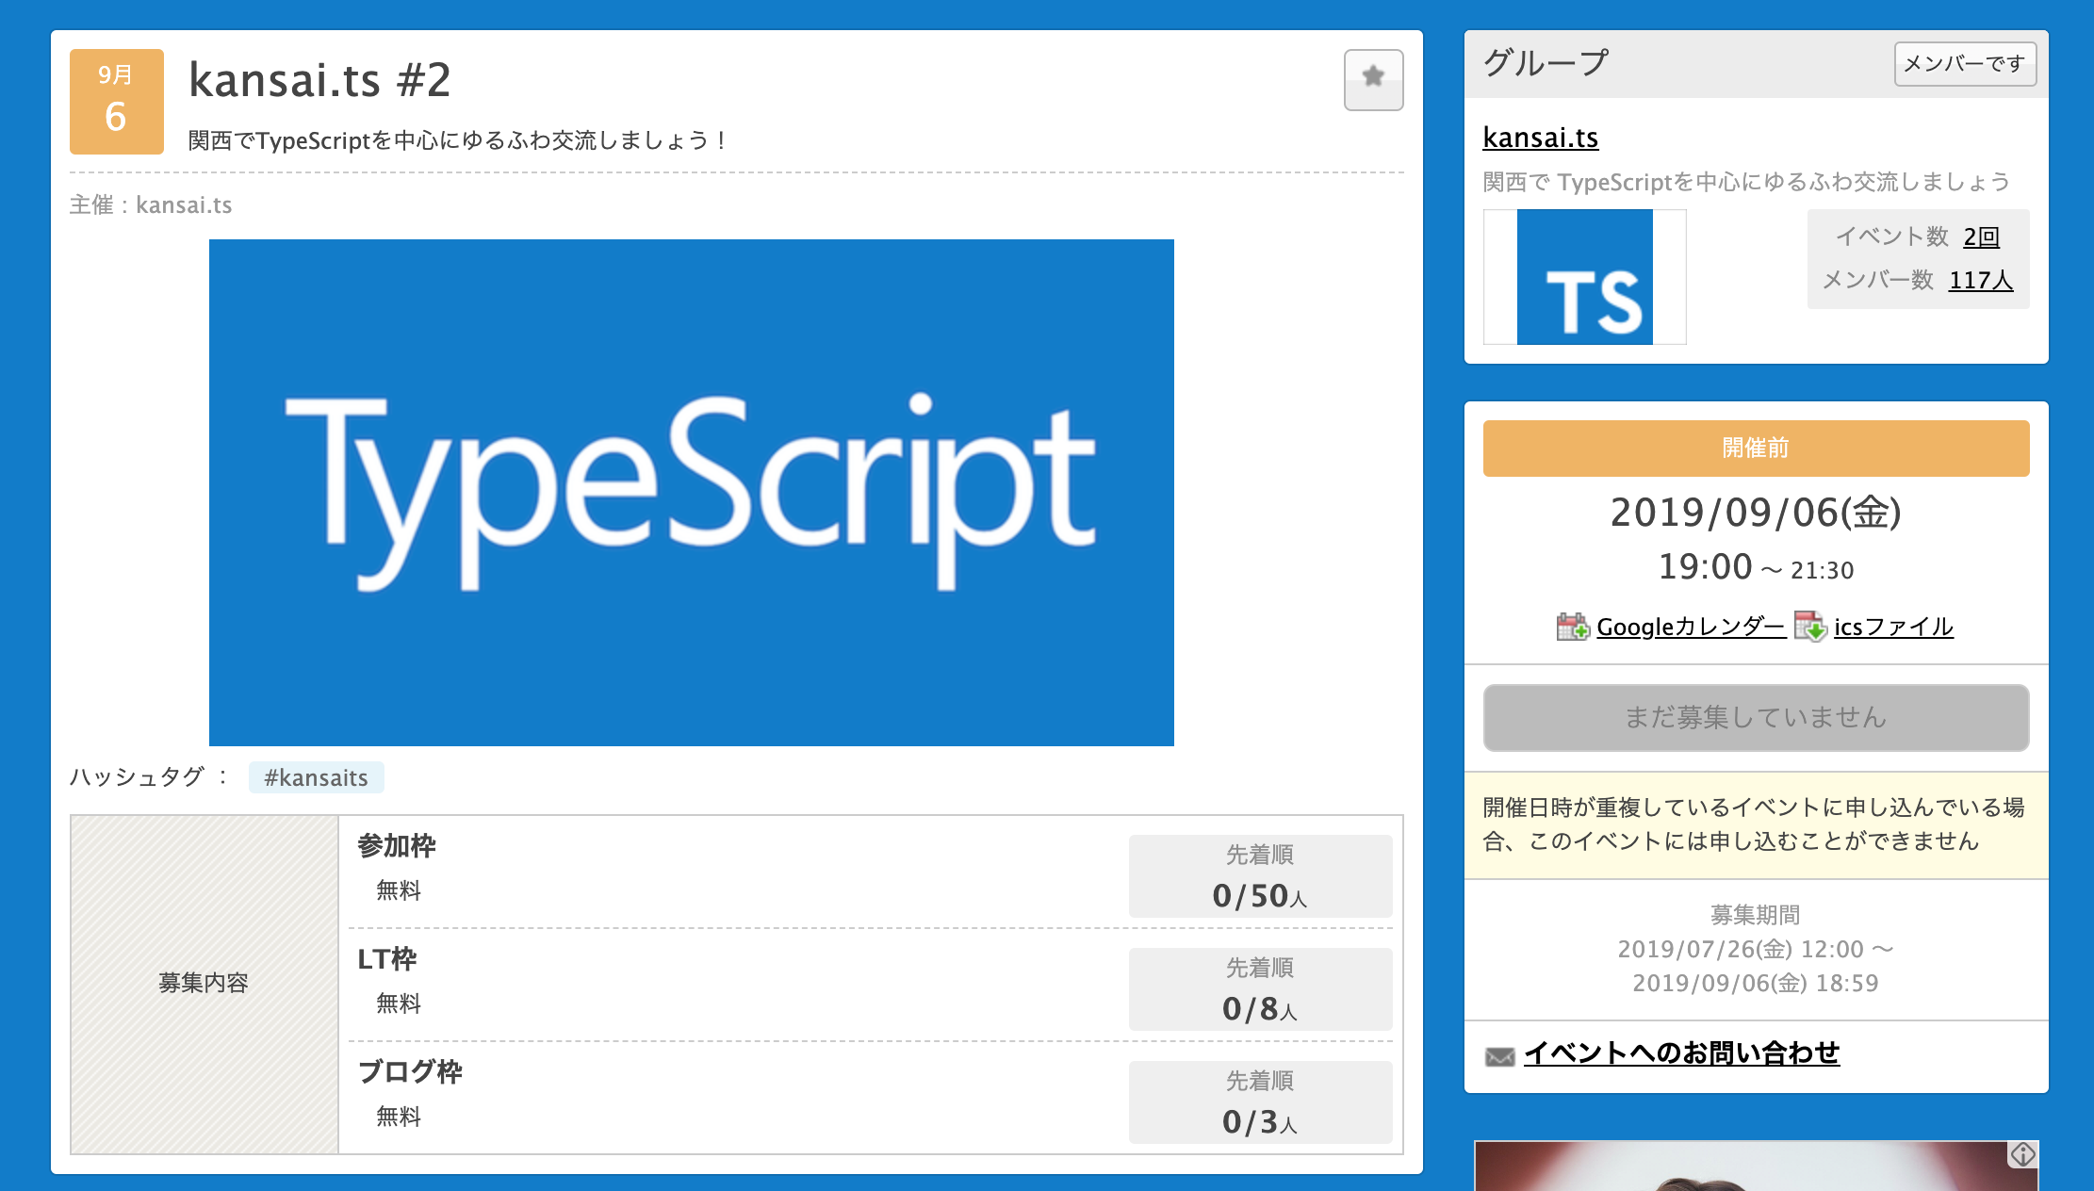Click the LT枠 0/8人 capacity box
The image size is (2094, 1191).
point(1260,989)
